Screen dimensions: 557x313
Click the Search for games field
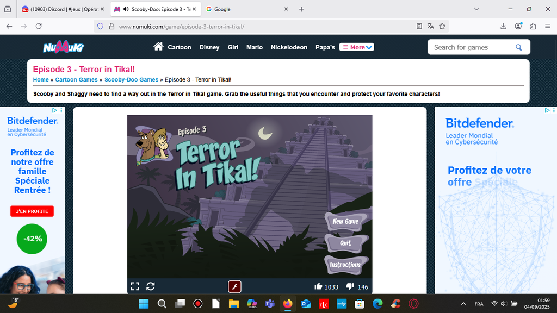point(471,47)
